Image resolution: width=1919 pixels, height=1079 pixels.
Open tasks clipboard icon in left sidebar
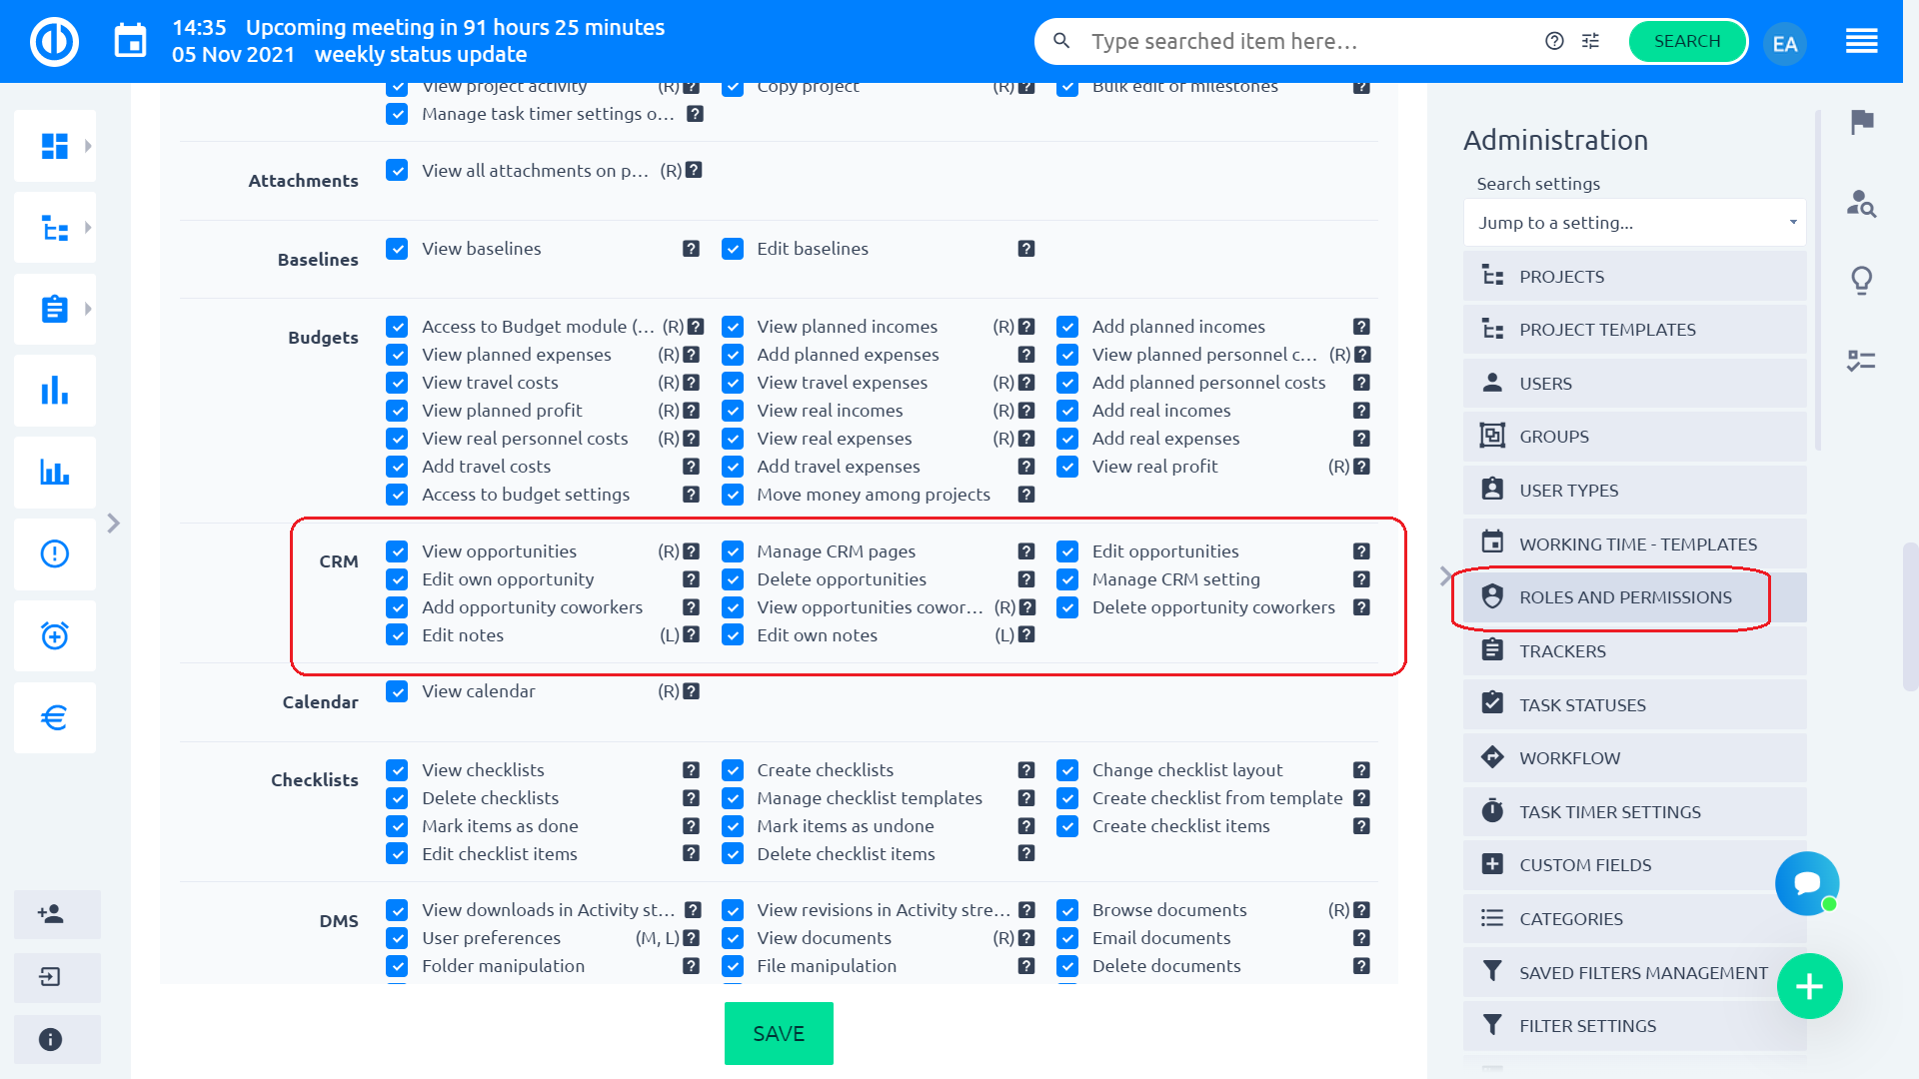point(55,309)
